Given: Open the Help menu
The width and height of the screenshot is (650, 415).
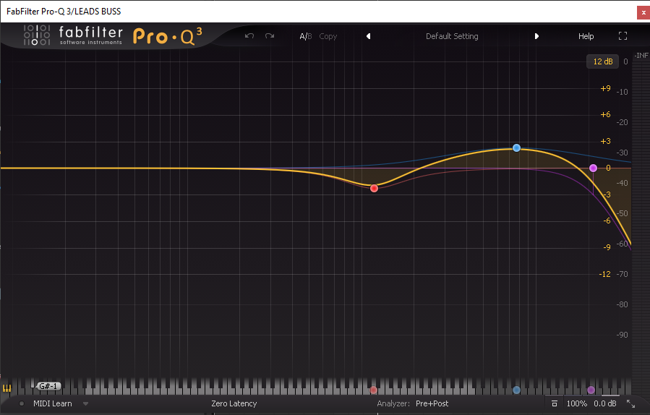Looking at the screenshot, I should coord(586,36).
